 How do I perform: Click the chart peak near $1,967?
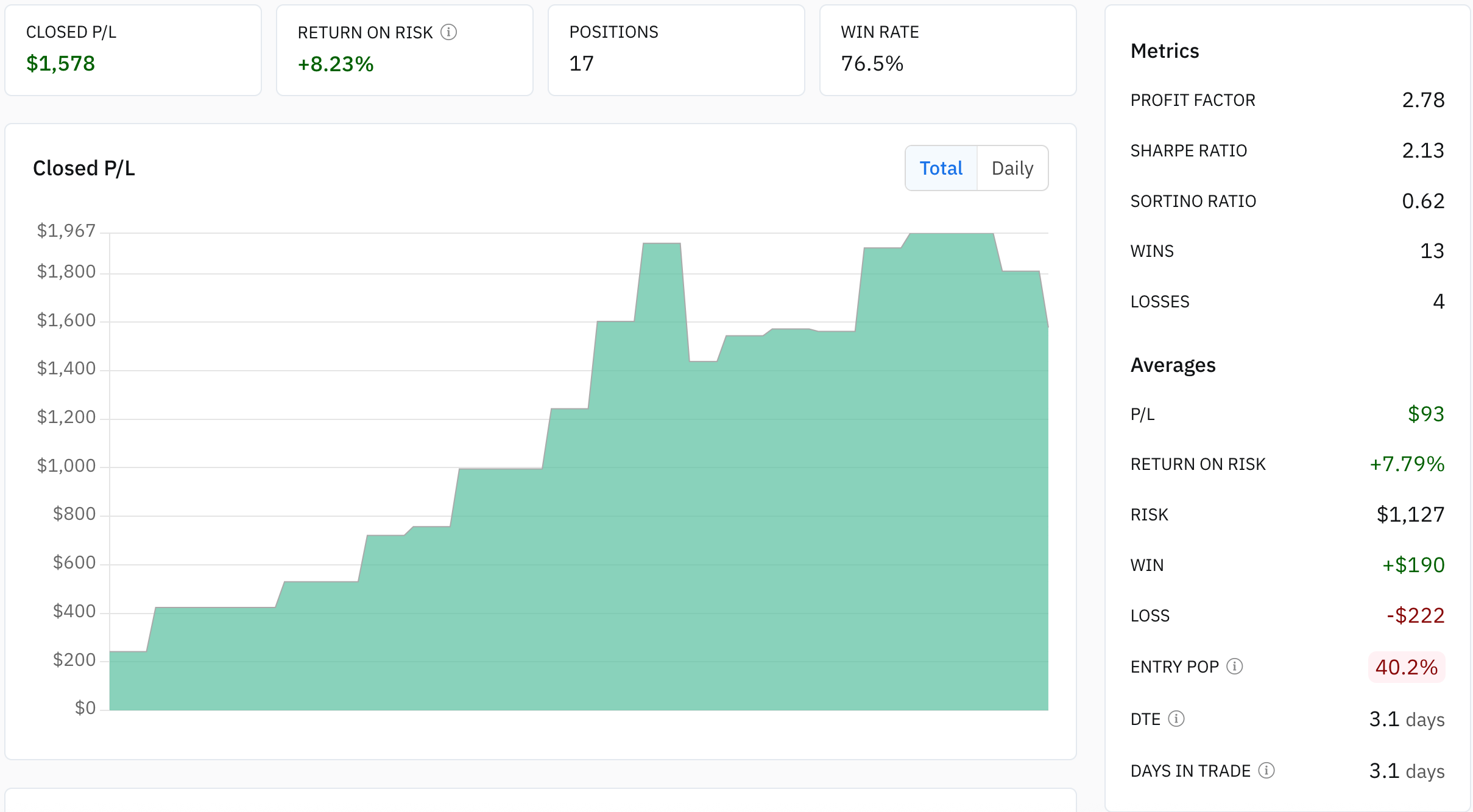click(950, 234)
